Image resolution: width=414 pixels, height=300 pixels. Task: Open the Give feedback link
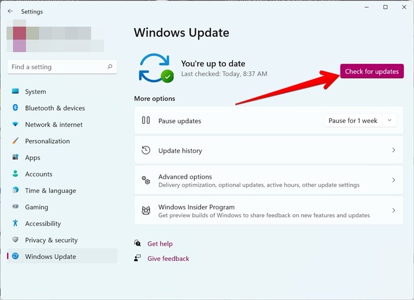pos(168,258)
